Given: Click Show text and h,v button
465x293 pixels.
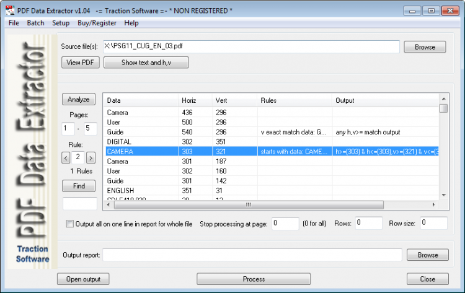Looking at the screenshot, I should tap(146, 63).
